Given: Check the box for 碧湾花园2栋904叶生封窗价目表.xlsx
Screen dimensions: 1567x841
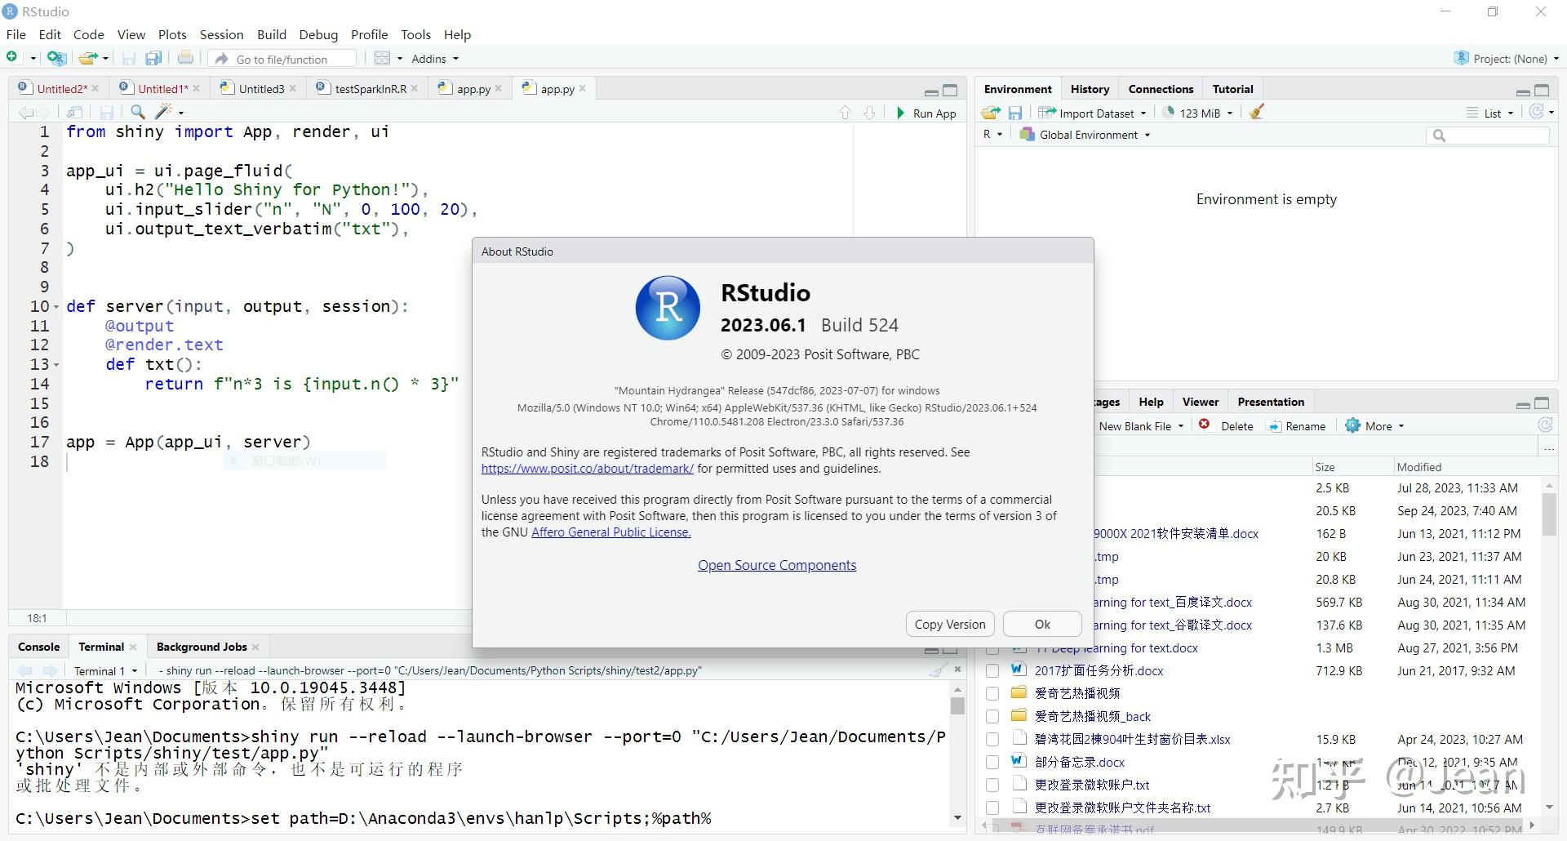Looking at the screenshot, I should (992, 739).
